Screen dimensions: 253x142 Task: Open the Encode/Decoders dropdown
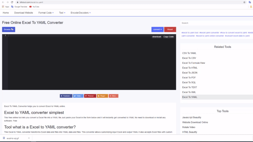tap(81, 13)
